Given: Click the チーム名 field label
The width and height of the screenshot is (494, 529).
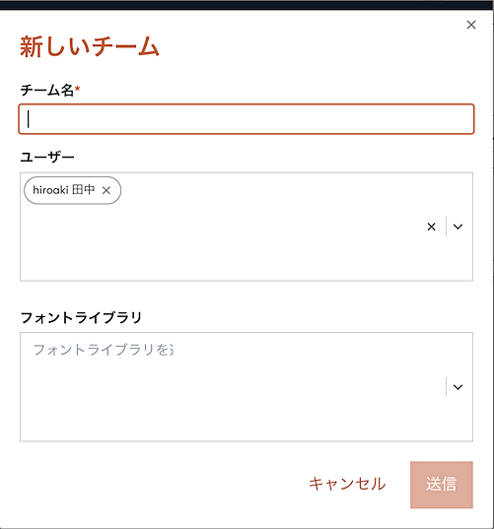Looking at the screenshot, I should coord(47,90).
